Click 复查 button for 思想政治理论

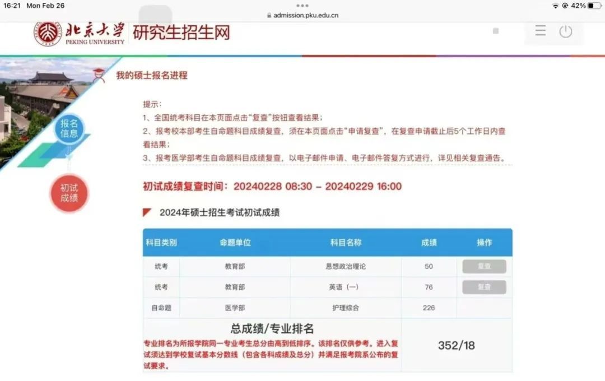click(x=484, y=266)
